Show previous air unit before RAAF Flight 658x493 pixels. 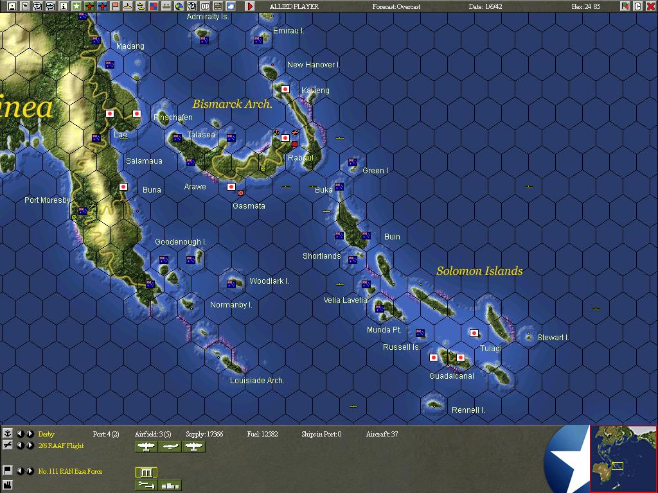(20, 445)
